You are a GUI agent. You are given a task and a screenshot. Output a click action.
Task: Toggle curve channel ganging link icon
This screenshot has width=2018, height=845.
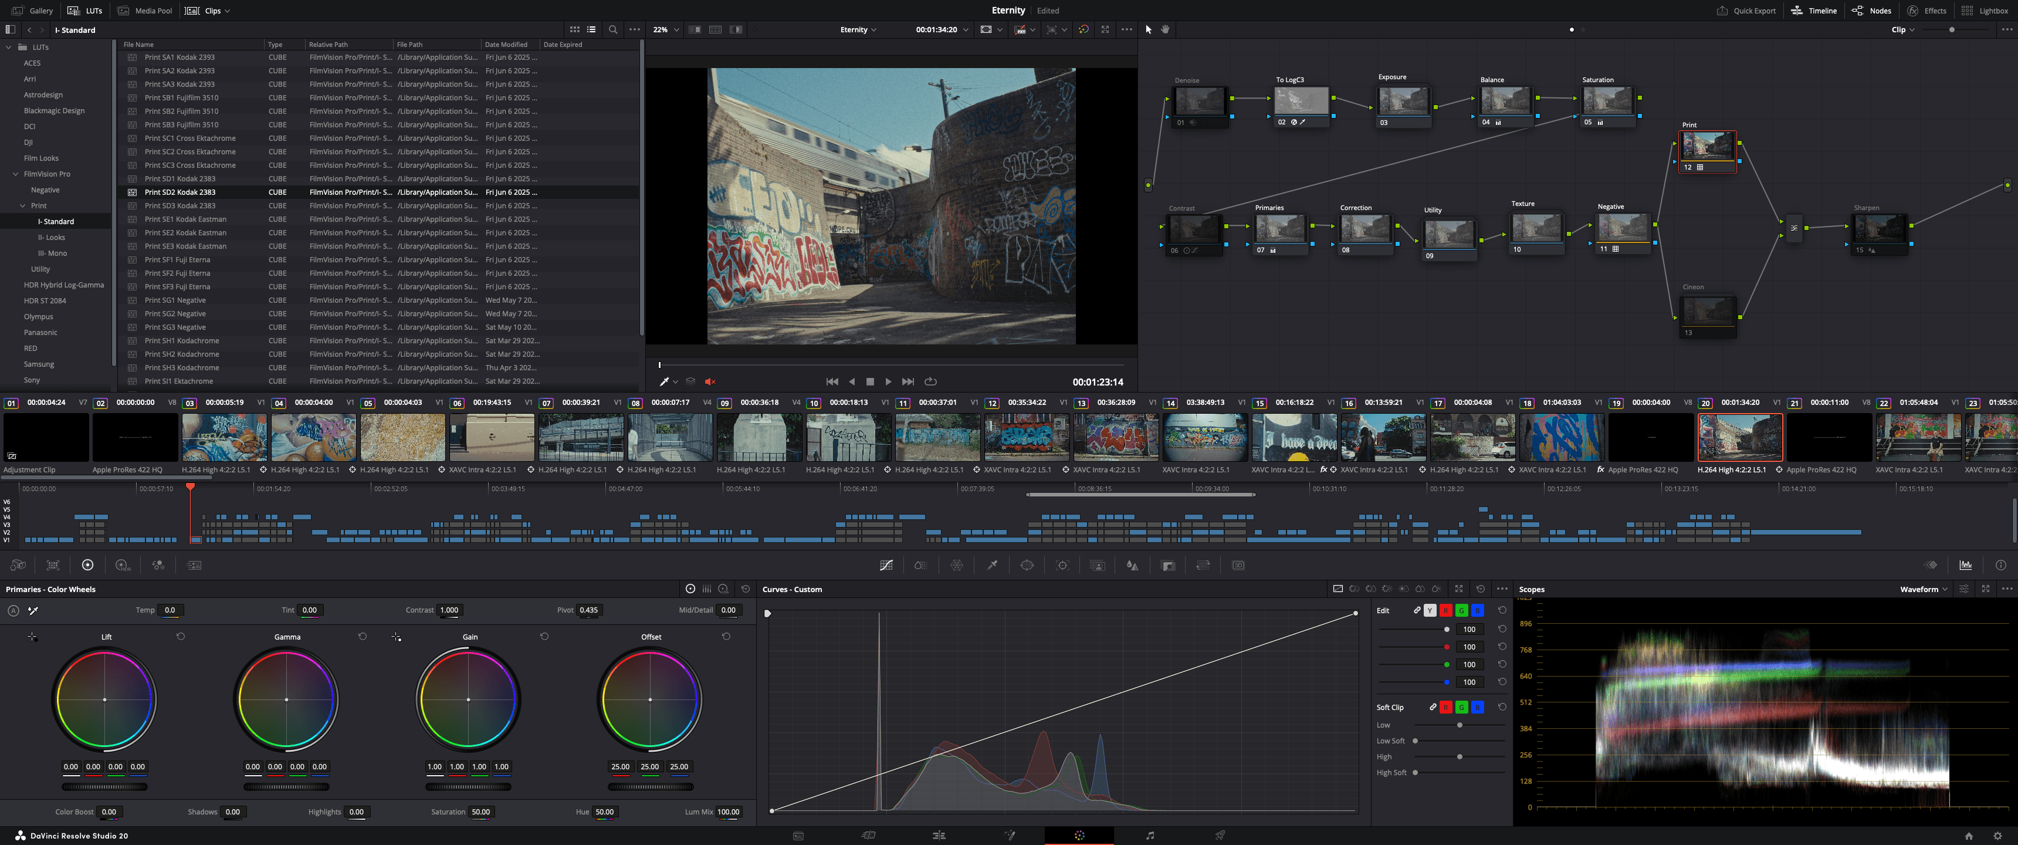(1417, 611)
